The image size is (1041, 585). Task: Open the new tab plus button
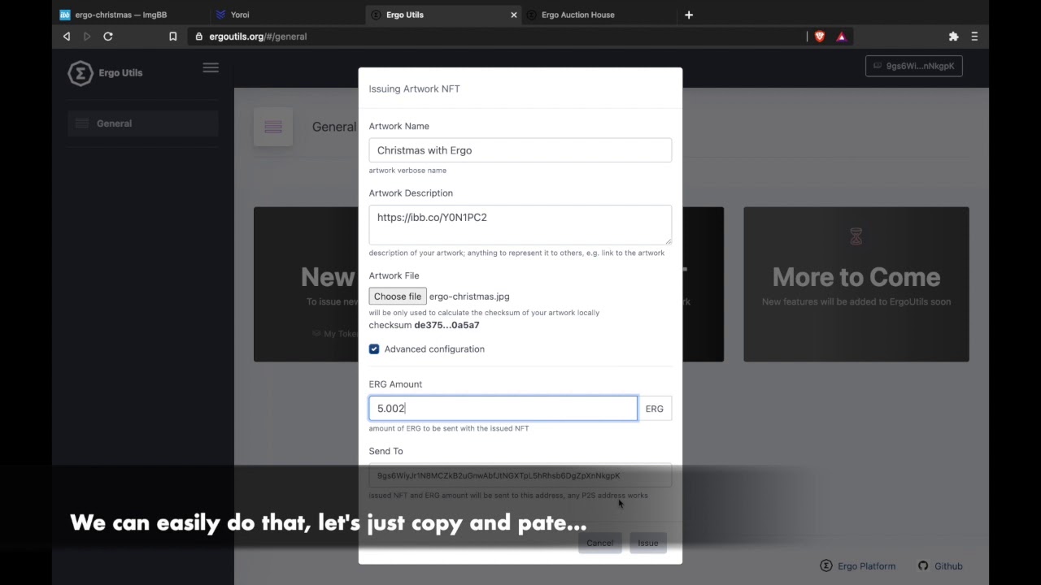pos(689,15)
